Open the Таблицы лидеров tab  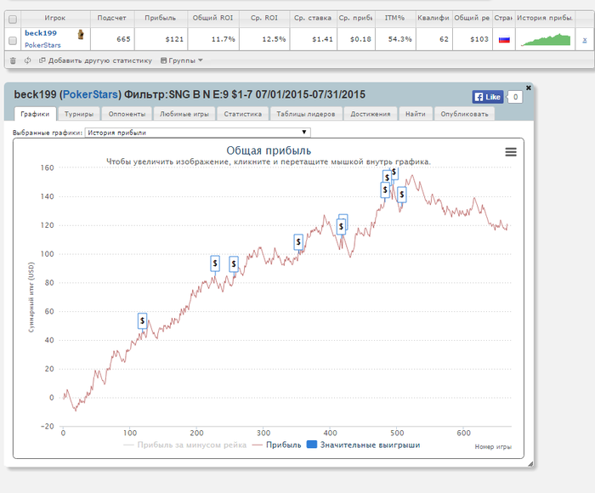point(306,114)
